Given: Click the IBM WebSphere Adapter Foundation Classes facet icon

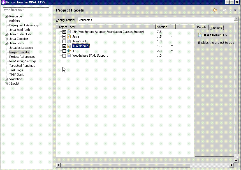Looking at the screenshot, I should click(x=69, y=32).
